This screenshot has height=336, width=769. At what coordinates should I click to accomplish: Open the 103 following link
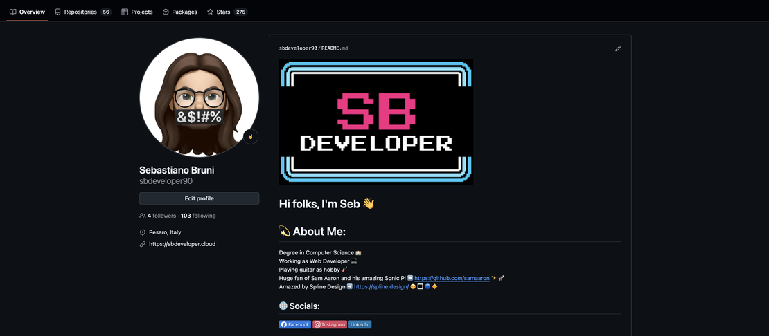tap(198, 216)
